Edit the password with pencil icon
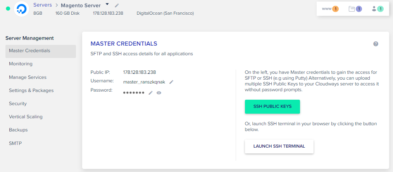Viewport: 393px width, 172px height. tap(151, 93)
